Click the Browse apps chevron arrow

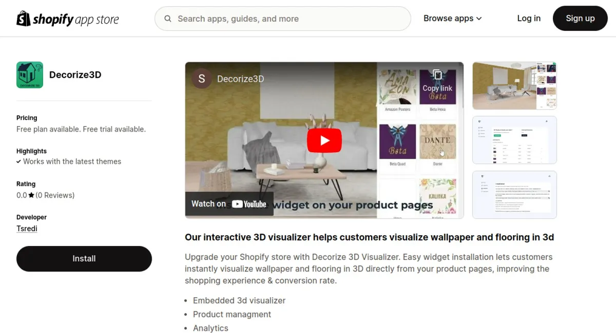(x=479, y=18)
